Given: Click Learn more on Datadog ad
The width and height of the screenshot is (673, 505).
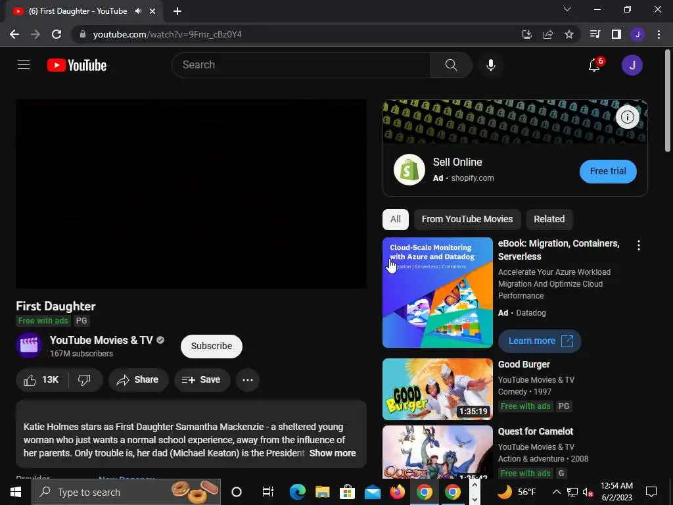Looking at the screenshot, I should click(540, 341).
